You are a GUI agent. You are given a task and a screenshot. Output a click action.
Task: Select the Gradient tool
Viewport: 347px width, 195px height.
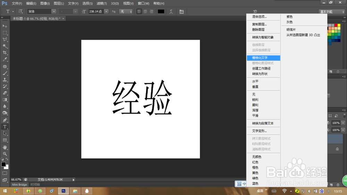[x=5, y=100]
